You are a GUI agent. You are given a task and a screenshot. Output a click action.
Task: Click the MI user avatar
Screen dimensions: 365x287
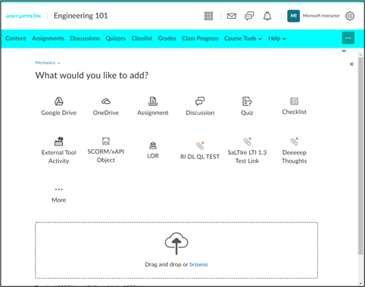tap(293, 16)
